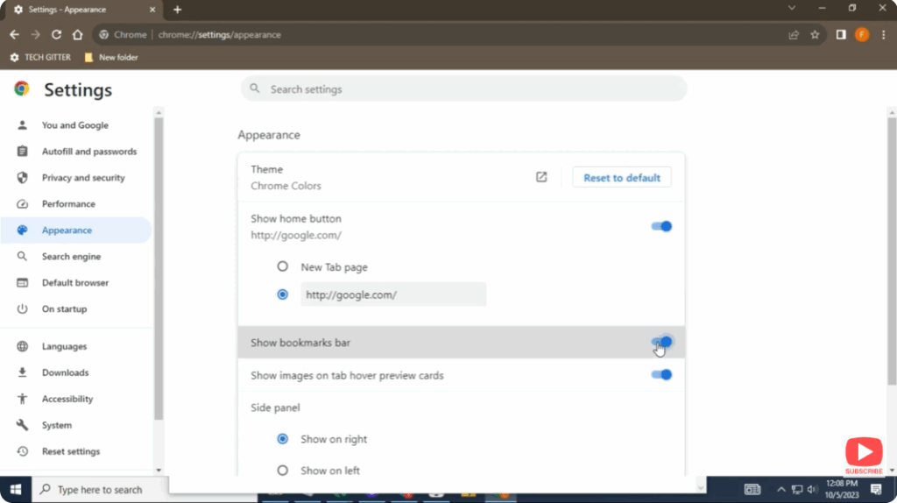Open Windows Start menu
Screen dimensions: 897x503
tap(16, 490)
